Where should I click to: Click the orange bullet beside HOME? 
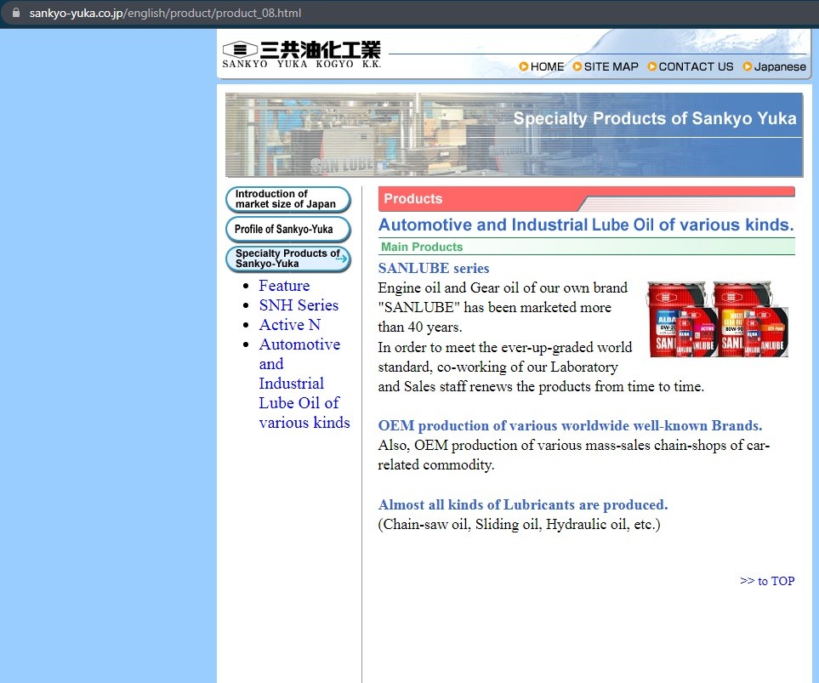[x=523, y=66]
